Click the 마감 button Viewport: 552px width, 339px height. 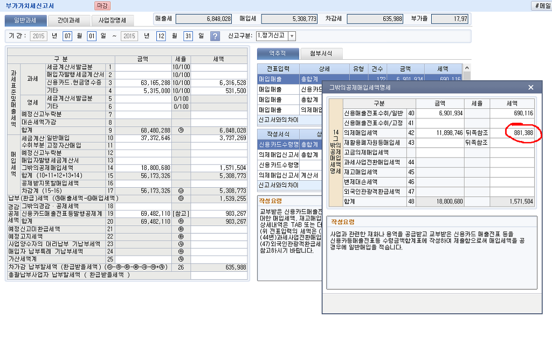coord(102,5)
